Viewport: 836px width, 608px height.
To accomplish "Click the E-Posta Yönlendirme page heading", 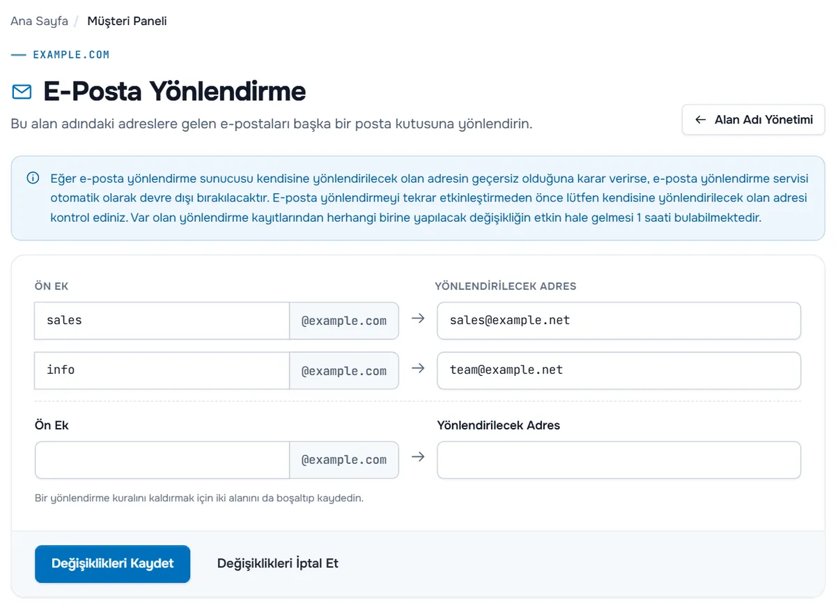I will point(175,91).
